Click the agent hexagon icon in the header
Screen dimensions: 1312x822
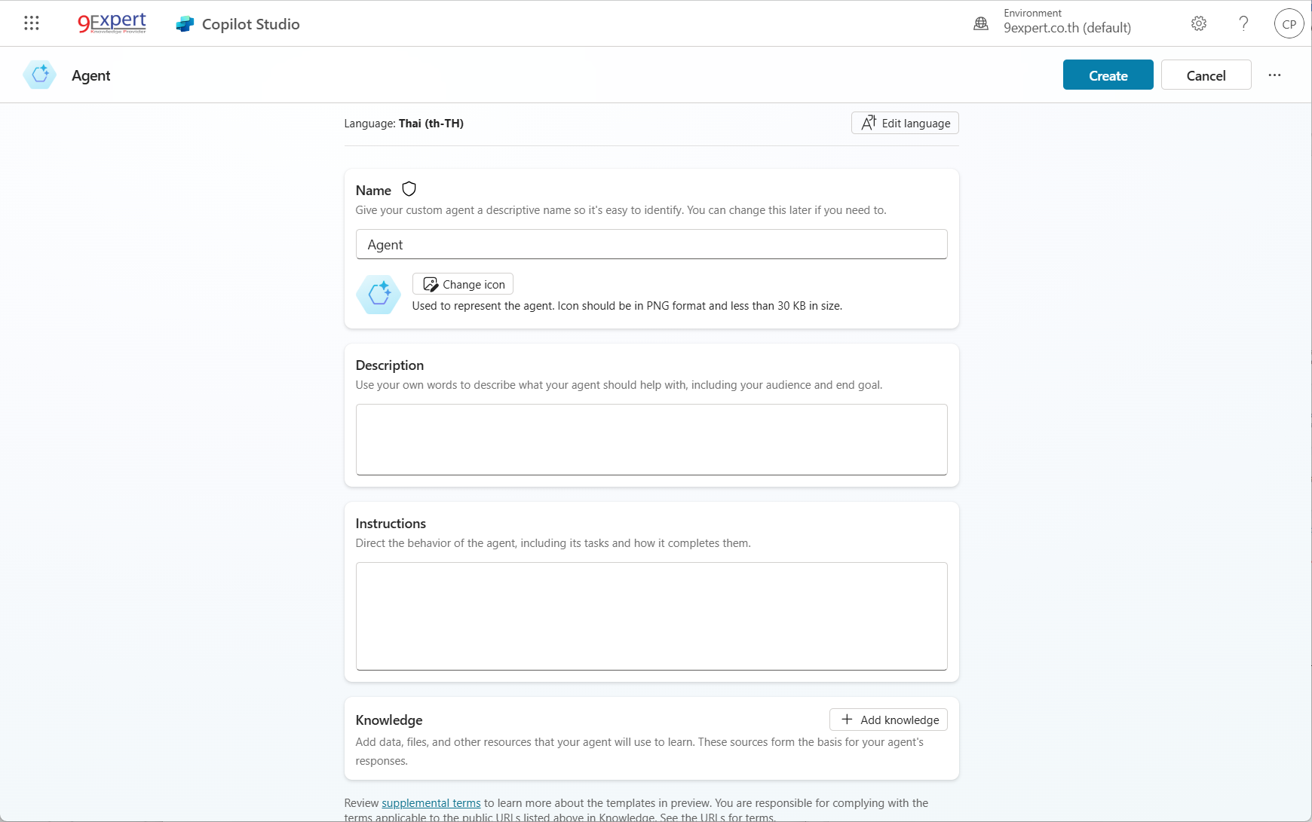[39, 75]
